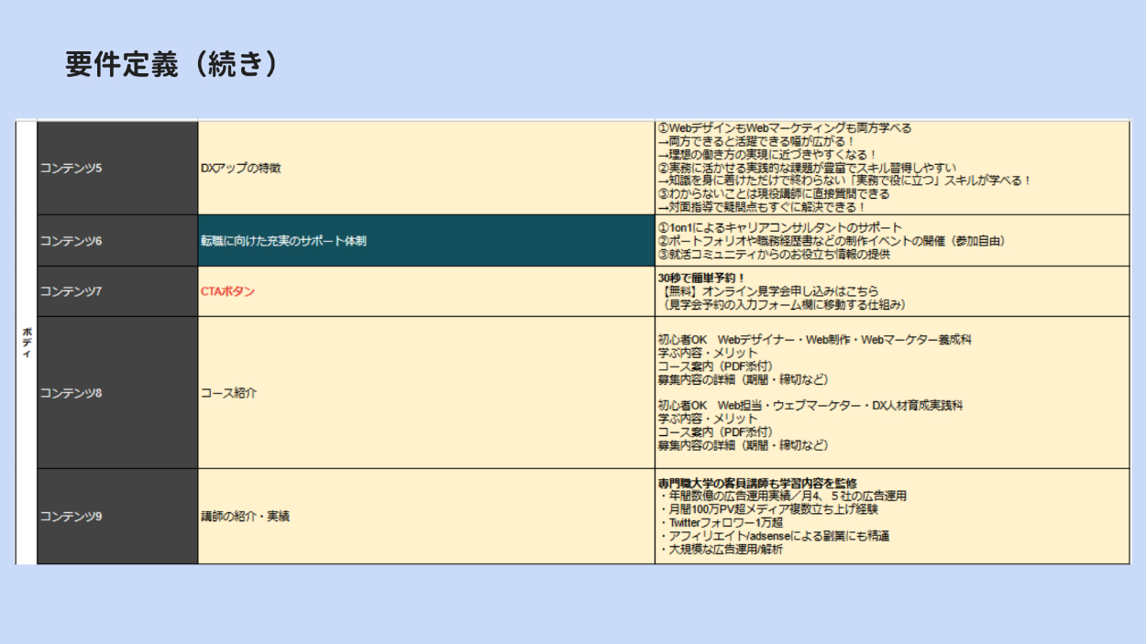This screenshot has height=644, width=1146.
Task: Select the コンテンツ8 row header cell
Action: [116, 393]
